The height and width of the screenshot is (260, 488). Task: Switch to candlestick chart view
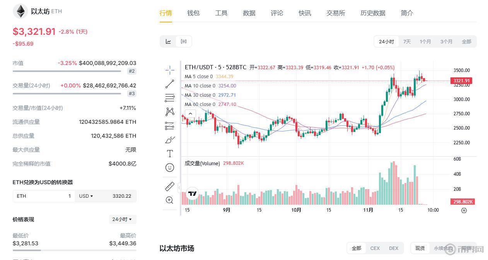tap(184, 41)
